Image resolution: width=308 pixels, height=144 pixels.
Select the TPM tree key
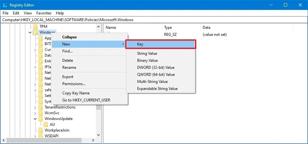[43, 27]
